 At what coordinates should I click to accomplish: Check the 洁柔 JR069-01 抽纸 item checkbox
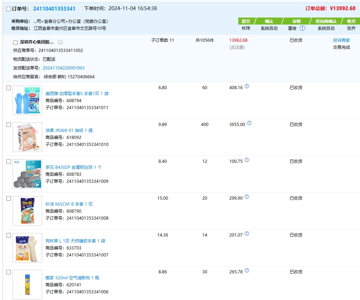pos(8,125)
